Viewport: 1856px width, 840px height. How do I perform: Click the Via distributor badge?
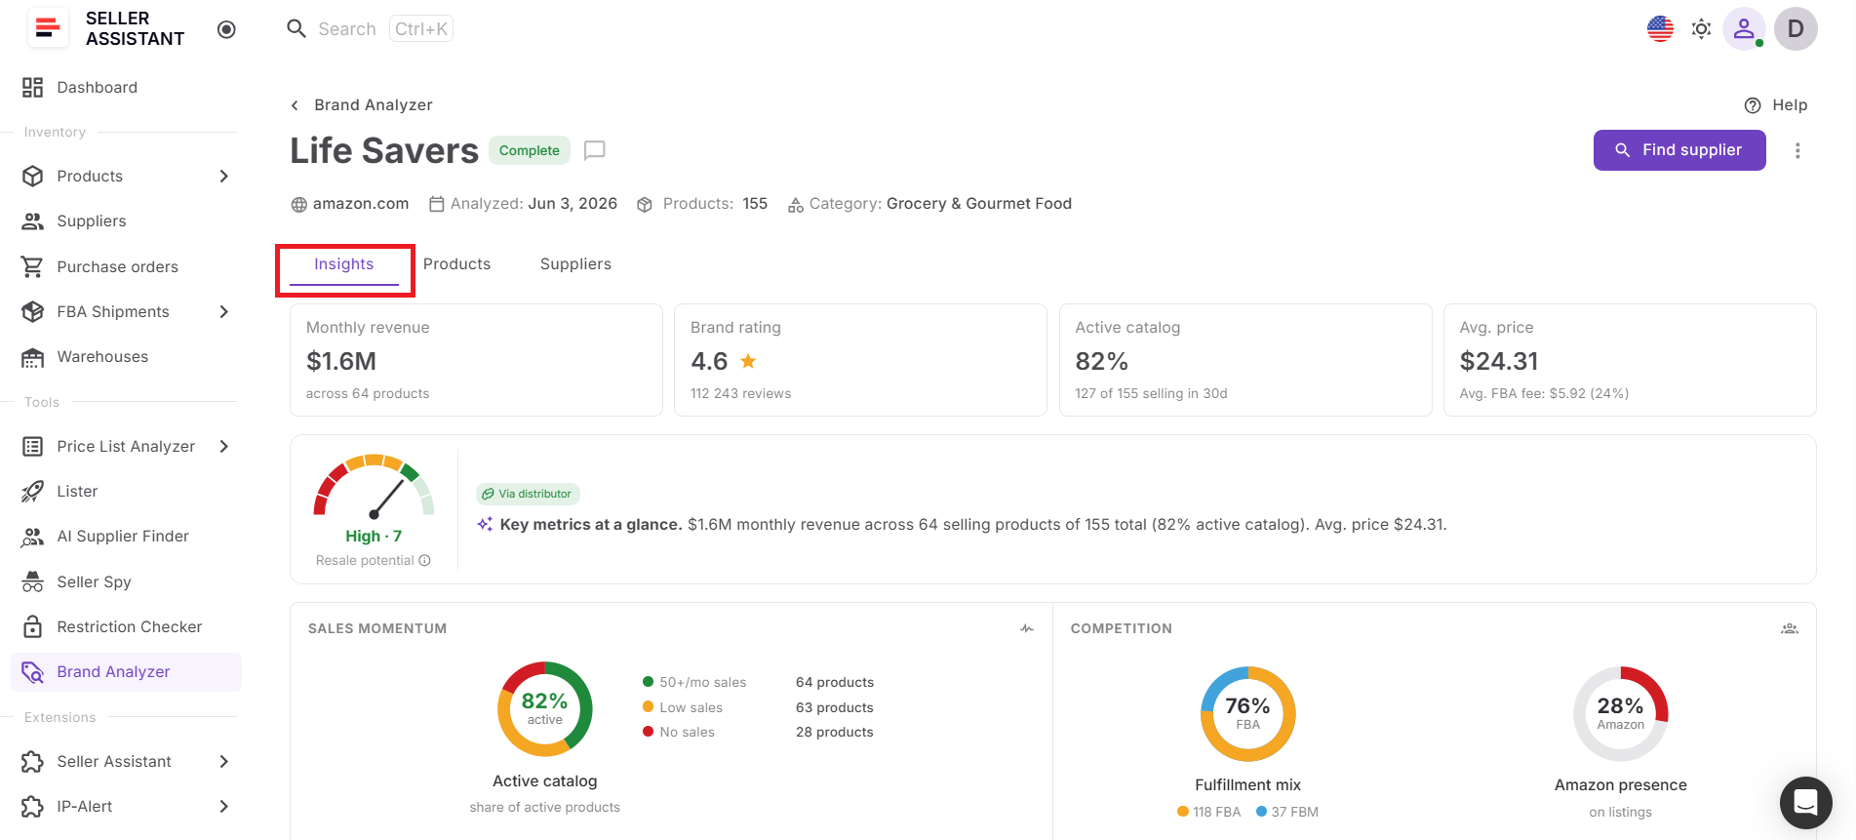[528, 494]
